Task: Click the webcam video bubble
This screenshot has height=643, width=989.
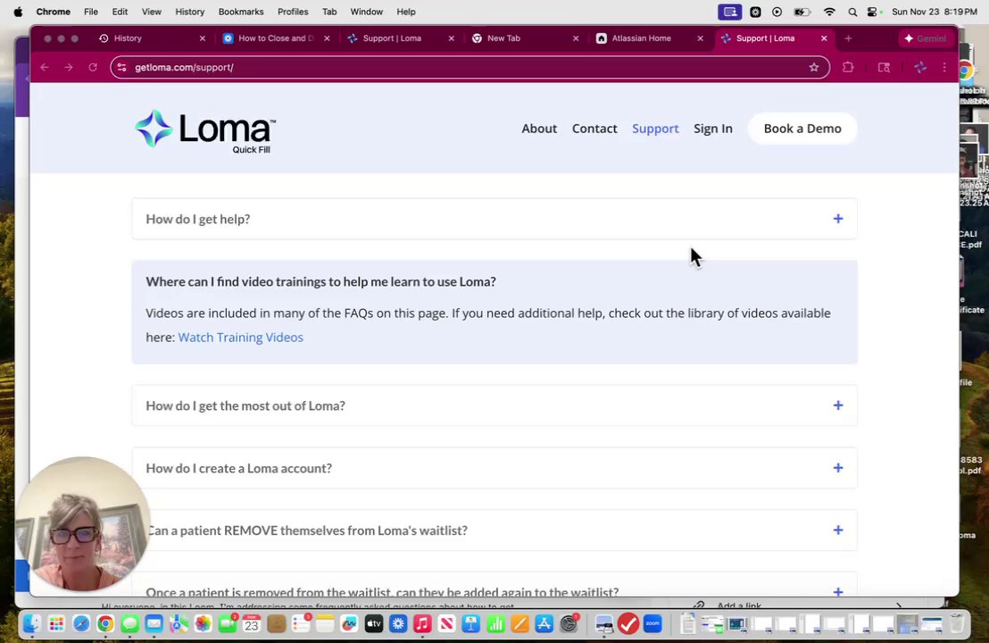Action: (83, 524)
